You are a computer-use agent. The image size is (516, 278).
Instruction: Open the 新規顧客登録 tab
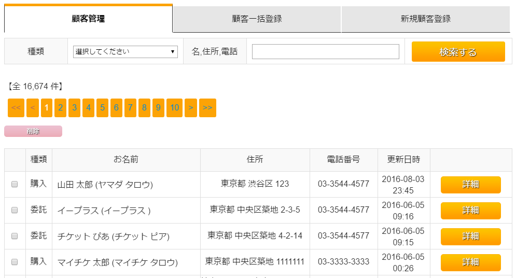tap(425, 19)
